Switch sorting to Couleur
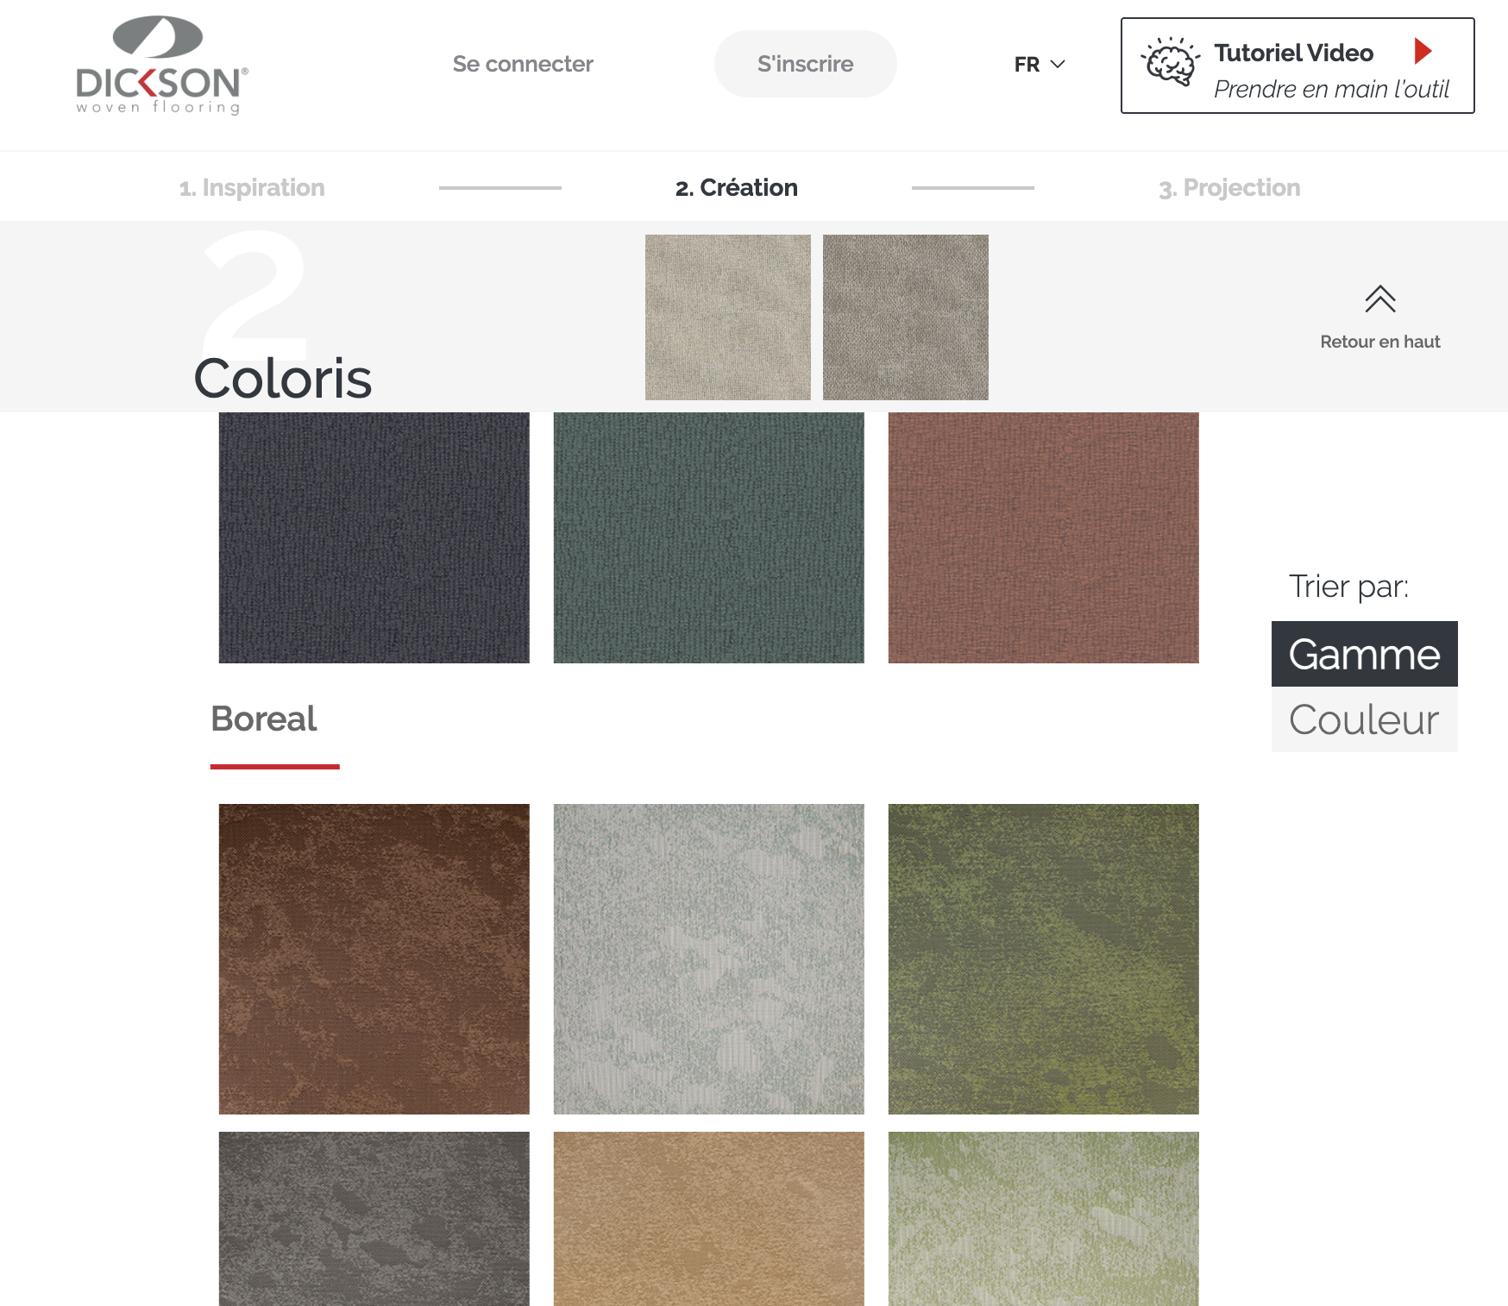The height and width of the screenshot is (1306, 1508). point(1364,719)
